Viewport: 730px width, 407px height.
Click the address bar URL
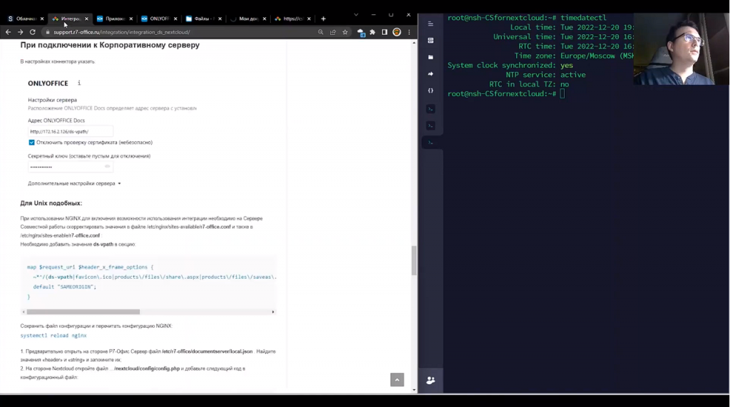121,32
